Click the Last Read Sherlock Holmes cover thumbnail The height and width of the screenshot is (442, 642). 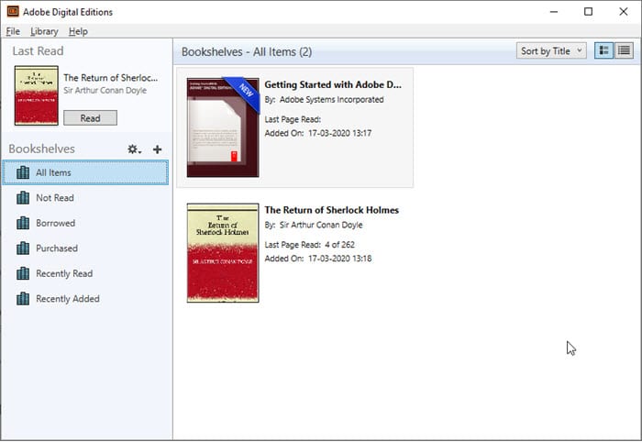(37, 95)
